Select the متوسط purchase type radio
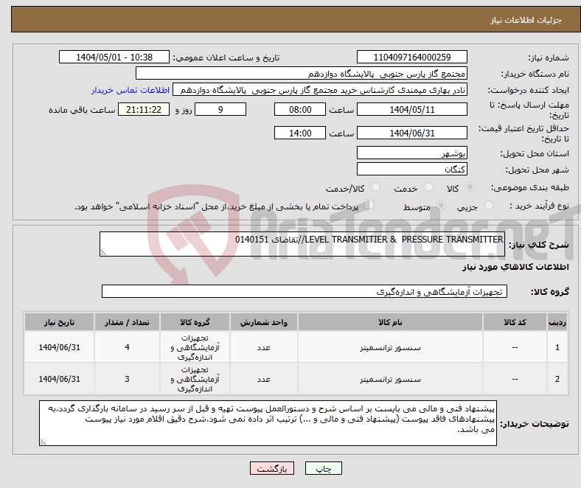 (x=442, y=207)
